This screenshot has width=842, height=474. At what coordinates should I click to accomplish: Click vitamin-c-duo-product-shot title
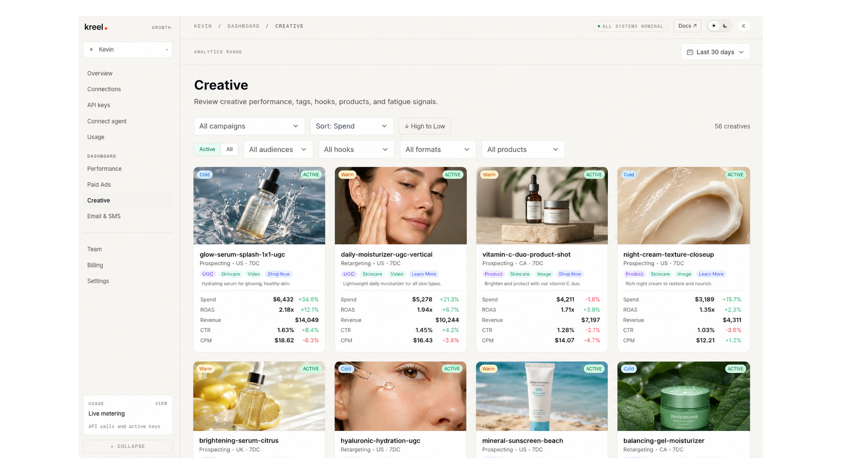coord(526,255)
